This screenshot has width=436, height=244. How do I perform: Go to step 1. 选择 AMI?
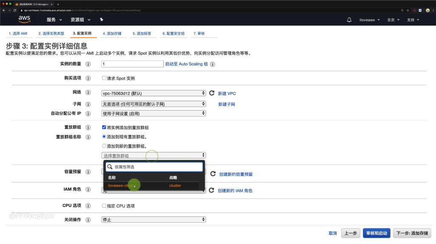coord(18,34)
